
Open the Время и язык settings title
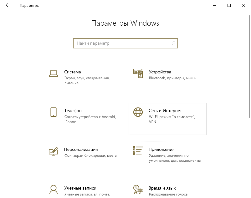point(162,188)
